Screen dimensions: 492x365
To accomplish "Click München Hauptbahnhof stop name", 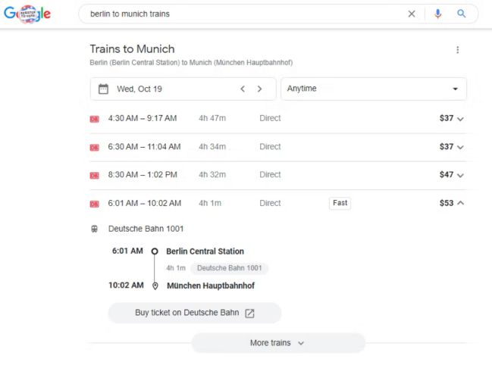I will click(x=211, y=285).
